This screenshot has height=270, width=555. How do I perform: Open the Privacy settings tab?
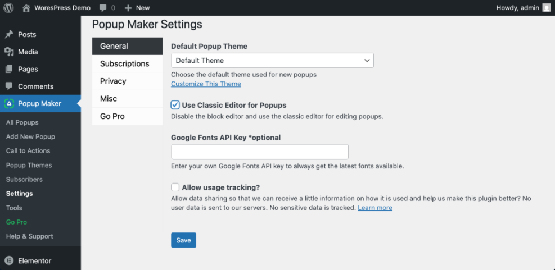pyautogui.click(x=128, y=81)
